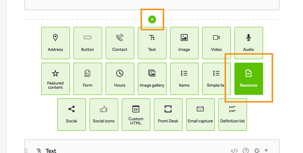Image resolution: width=303 pixels, height=153 pixels.
Task: Choose the Definition list tile
Action: click(232, 114)
